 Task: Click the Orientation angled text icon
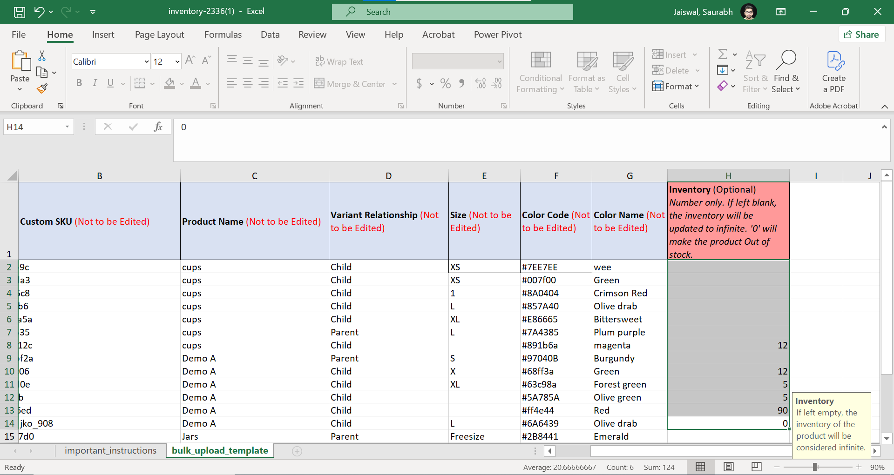click(283, 60)
